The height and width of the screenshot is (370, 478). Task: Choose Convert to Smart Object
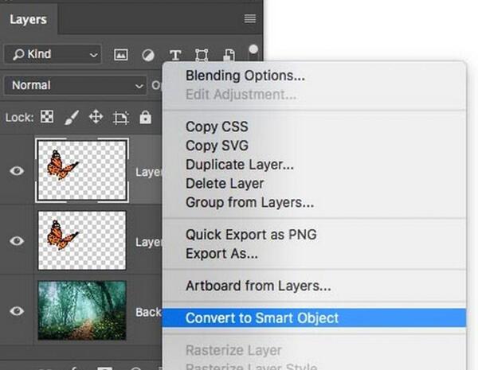314,318
